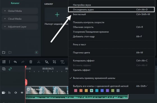Mute video track 1 audio

(x=16, y=93)
